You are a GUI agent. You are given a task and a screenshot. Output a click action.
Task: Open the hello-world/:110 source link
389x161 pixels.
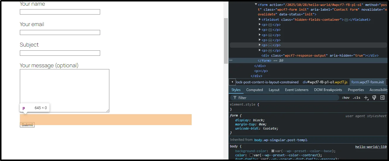[371, 147]
